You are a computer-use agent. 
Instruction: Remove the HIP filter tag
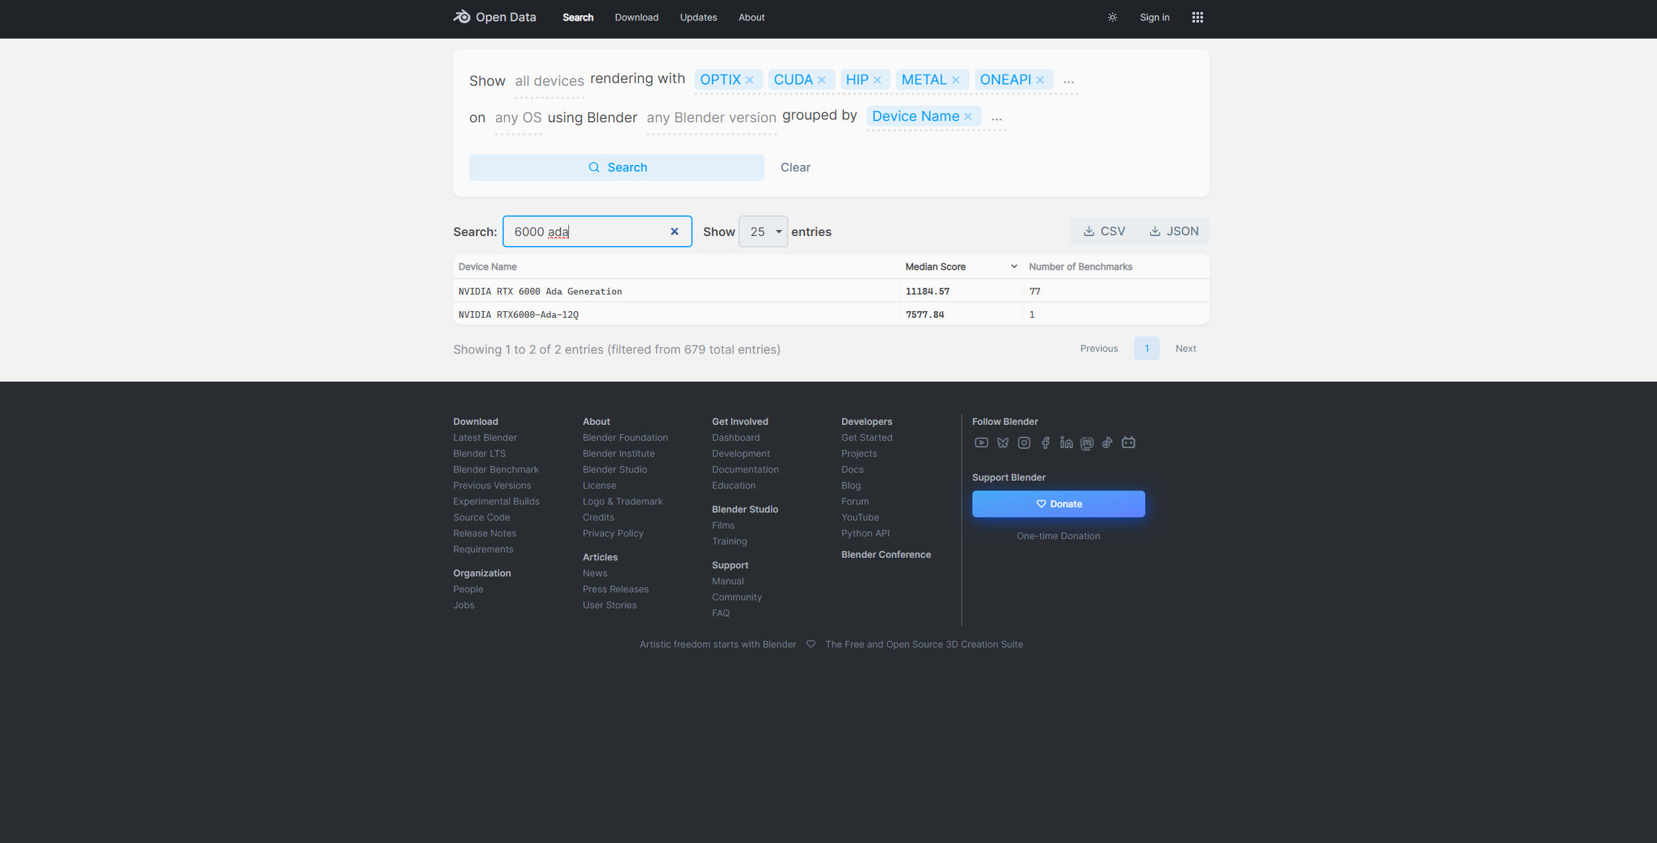pos(877,80)
